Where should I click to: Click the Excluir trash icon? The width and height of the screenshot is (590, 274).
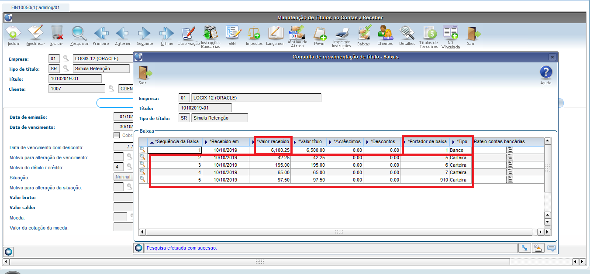click(57, 33)
